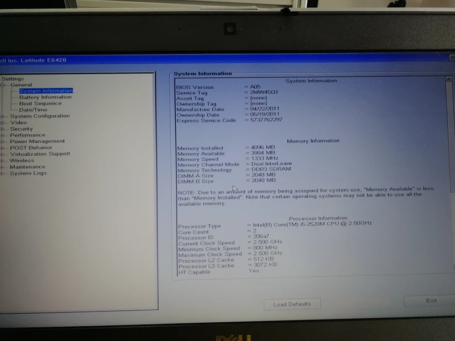Click Memory Installed value 4096 MB
Screen dimensions: 455x341
click(x=263, y=147)
